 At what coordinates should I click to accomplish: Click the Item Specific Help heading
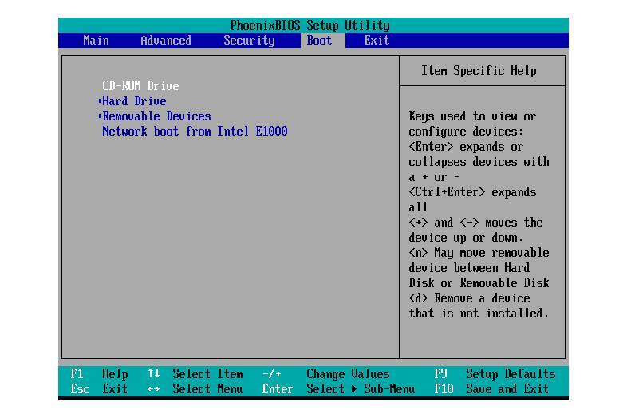click(479, 71)
